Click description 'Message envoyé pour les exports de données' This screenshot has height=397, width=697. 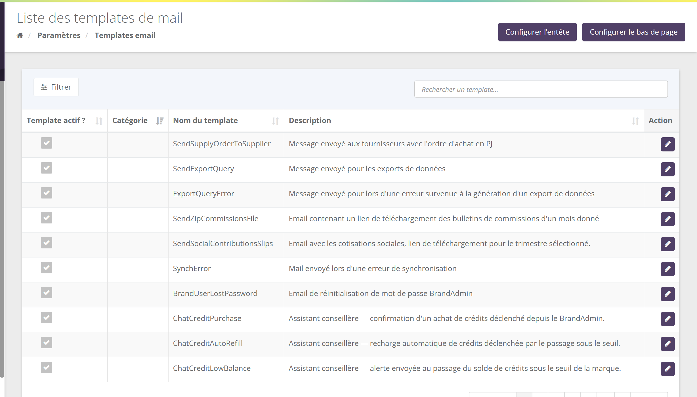367,169
